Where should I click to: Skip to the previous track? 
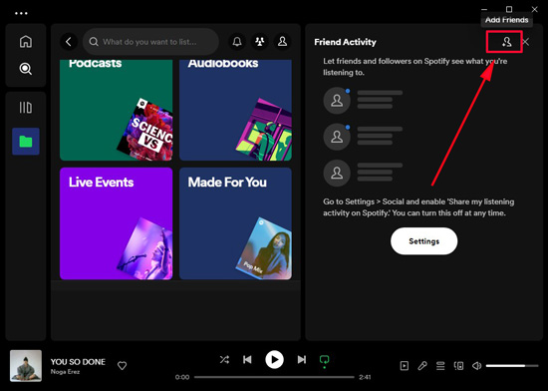[247, 359]
